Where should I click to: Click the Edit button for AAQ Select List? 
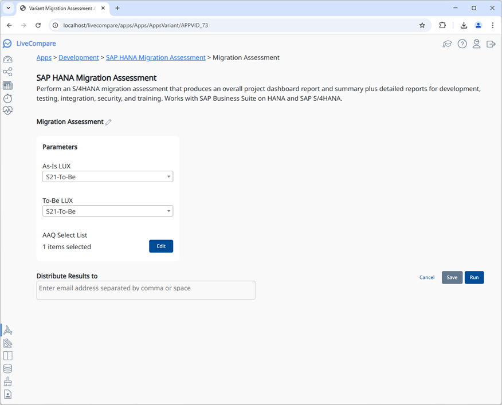point(161,246)
